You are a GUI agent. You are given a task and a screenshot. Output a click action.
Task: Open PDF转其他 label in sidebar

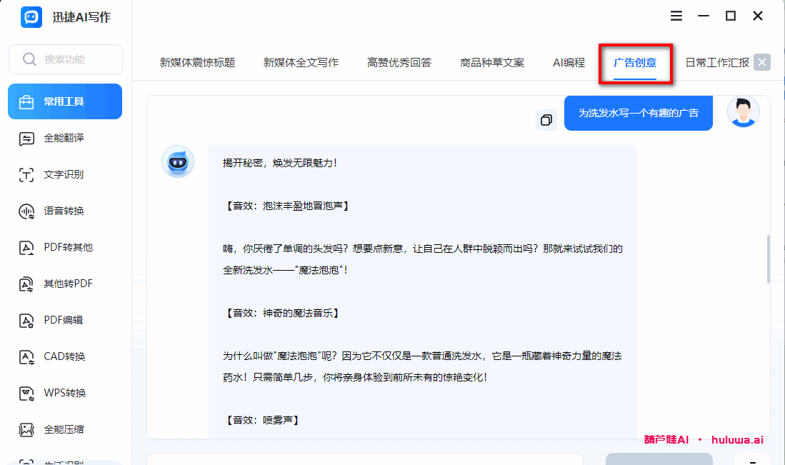[x=68, y=247]
